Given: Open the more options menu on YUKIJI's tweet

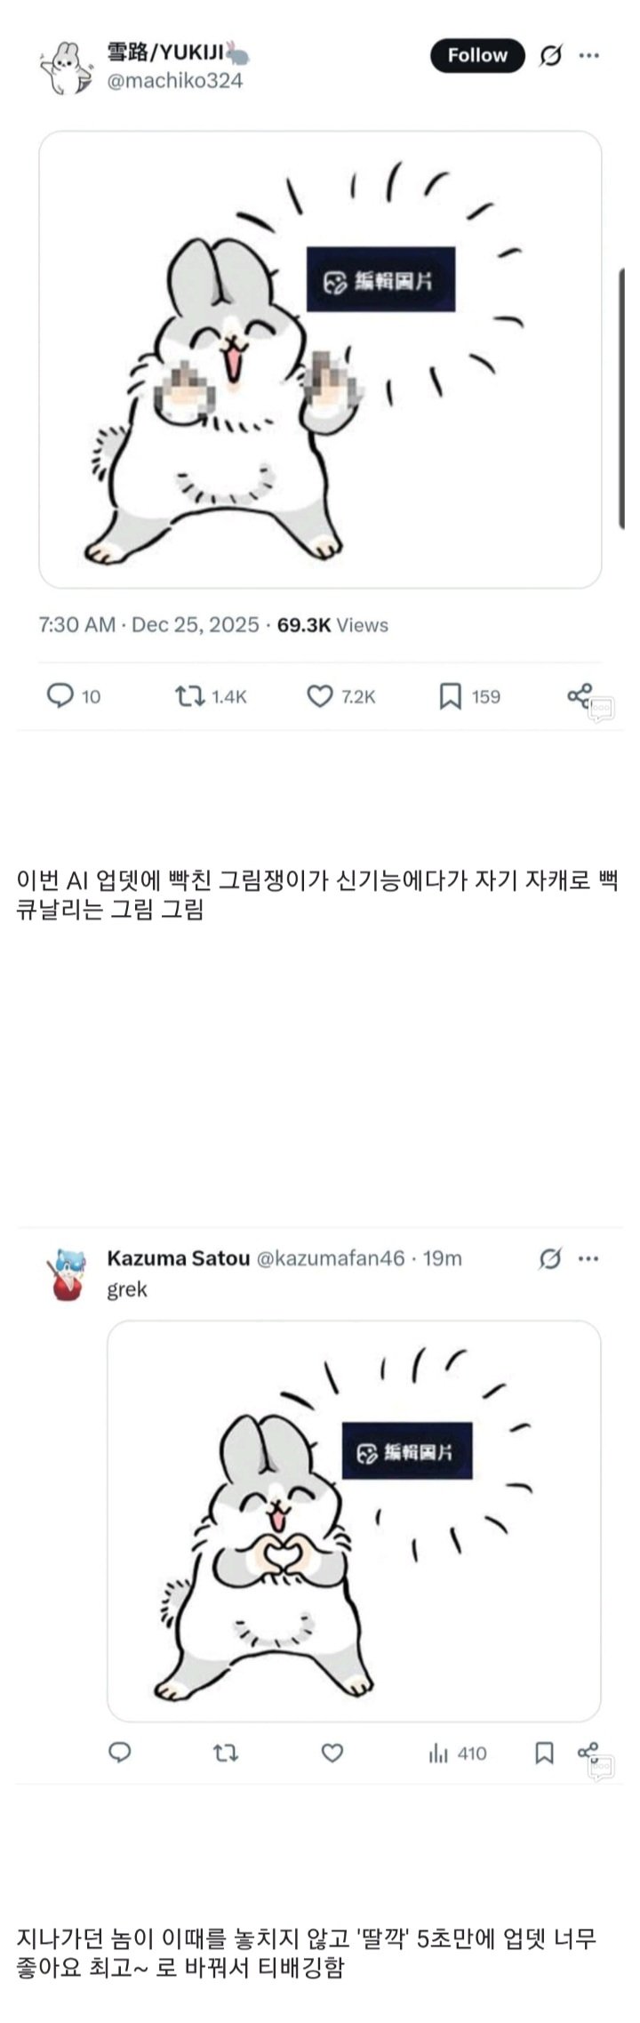Looking at the screenshot, I should [x=590, y=53].
